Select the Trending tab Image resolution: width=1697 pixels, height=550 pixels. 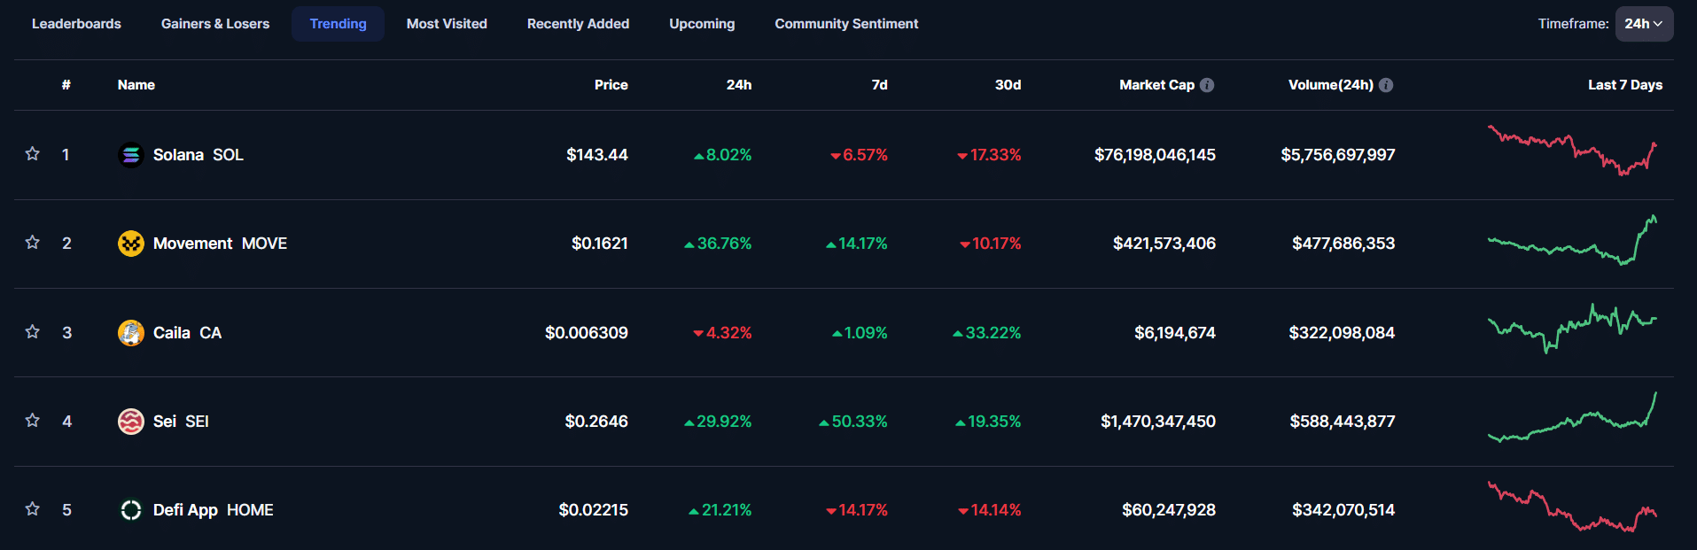(338, 24)
